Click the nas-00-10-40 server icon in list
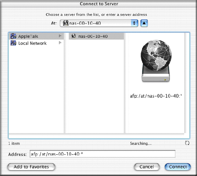The image size is (197, 176). (x=74, y=36)
